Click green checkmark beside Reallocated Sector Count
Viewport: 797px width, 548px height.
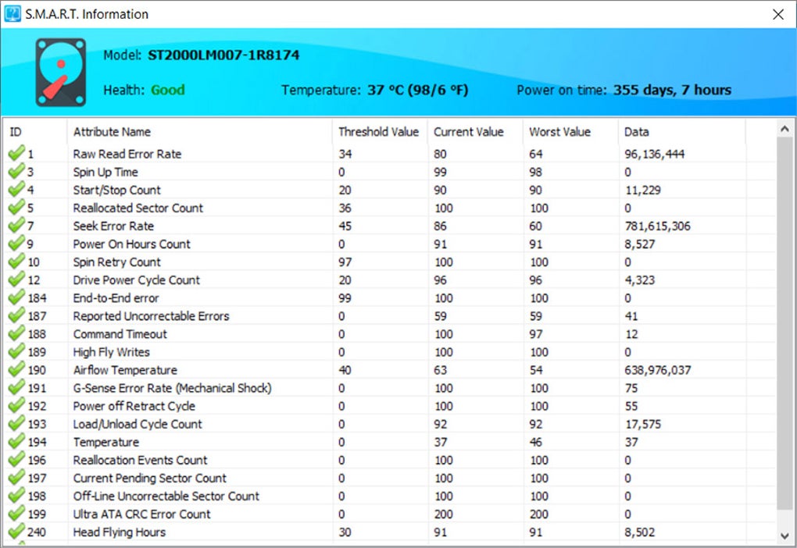pos(16,207)
